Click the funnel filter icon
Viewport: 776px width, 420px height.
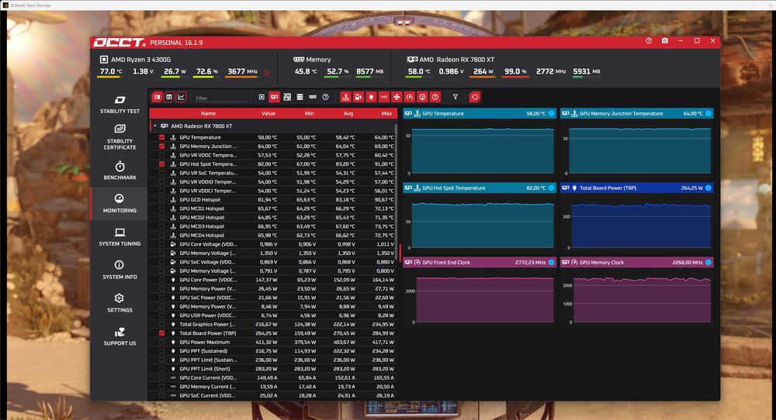456,98
